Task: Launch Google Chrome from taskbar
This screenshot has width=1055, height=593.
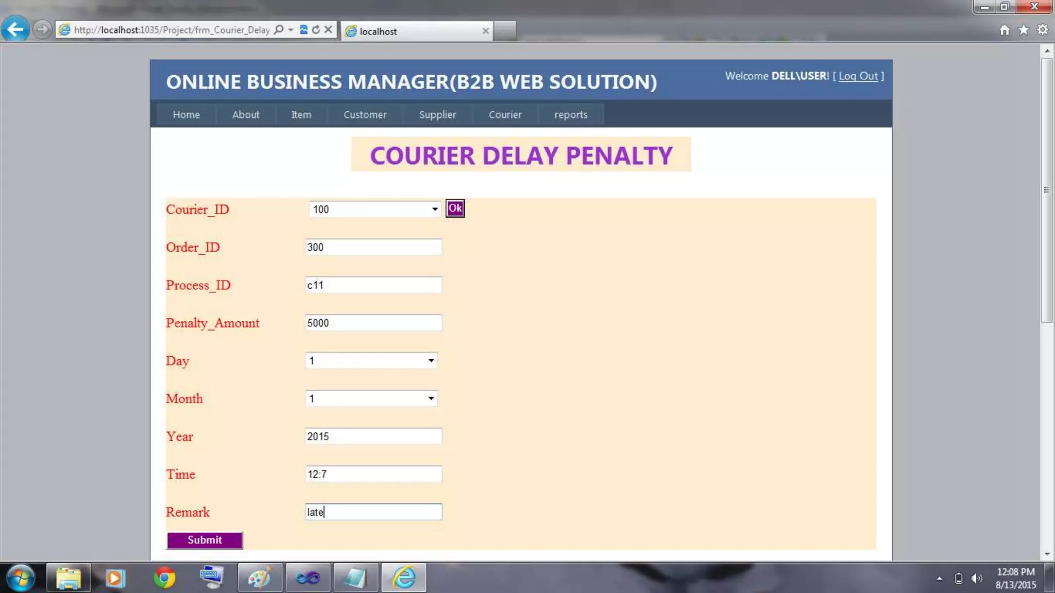Action: (x=164, y=578)
